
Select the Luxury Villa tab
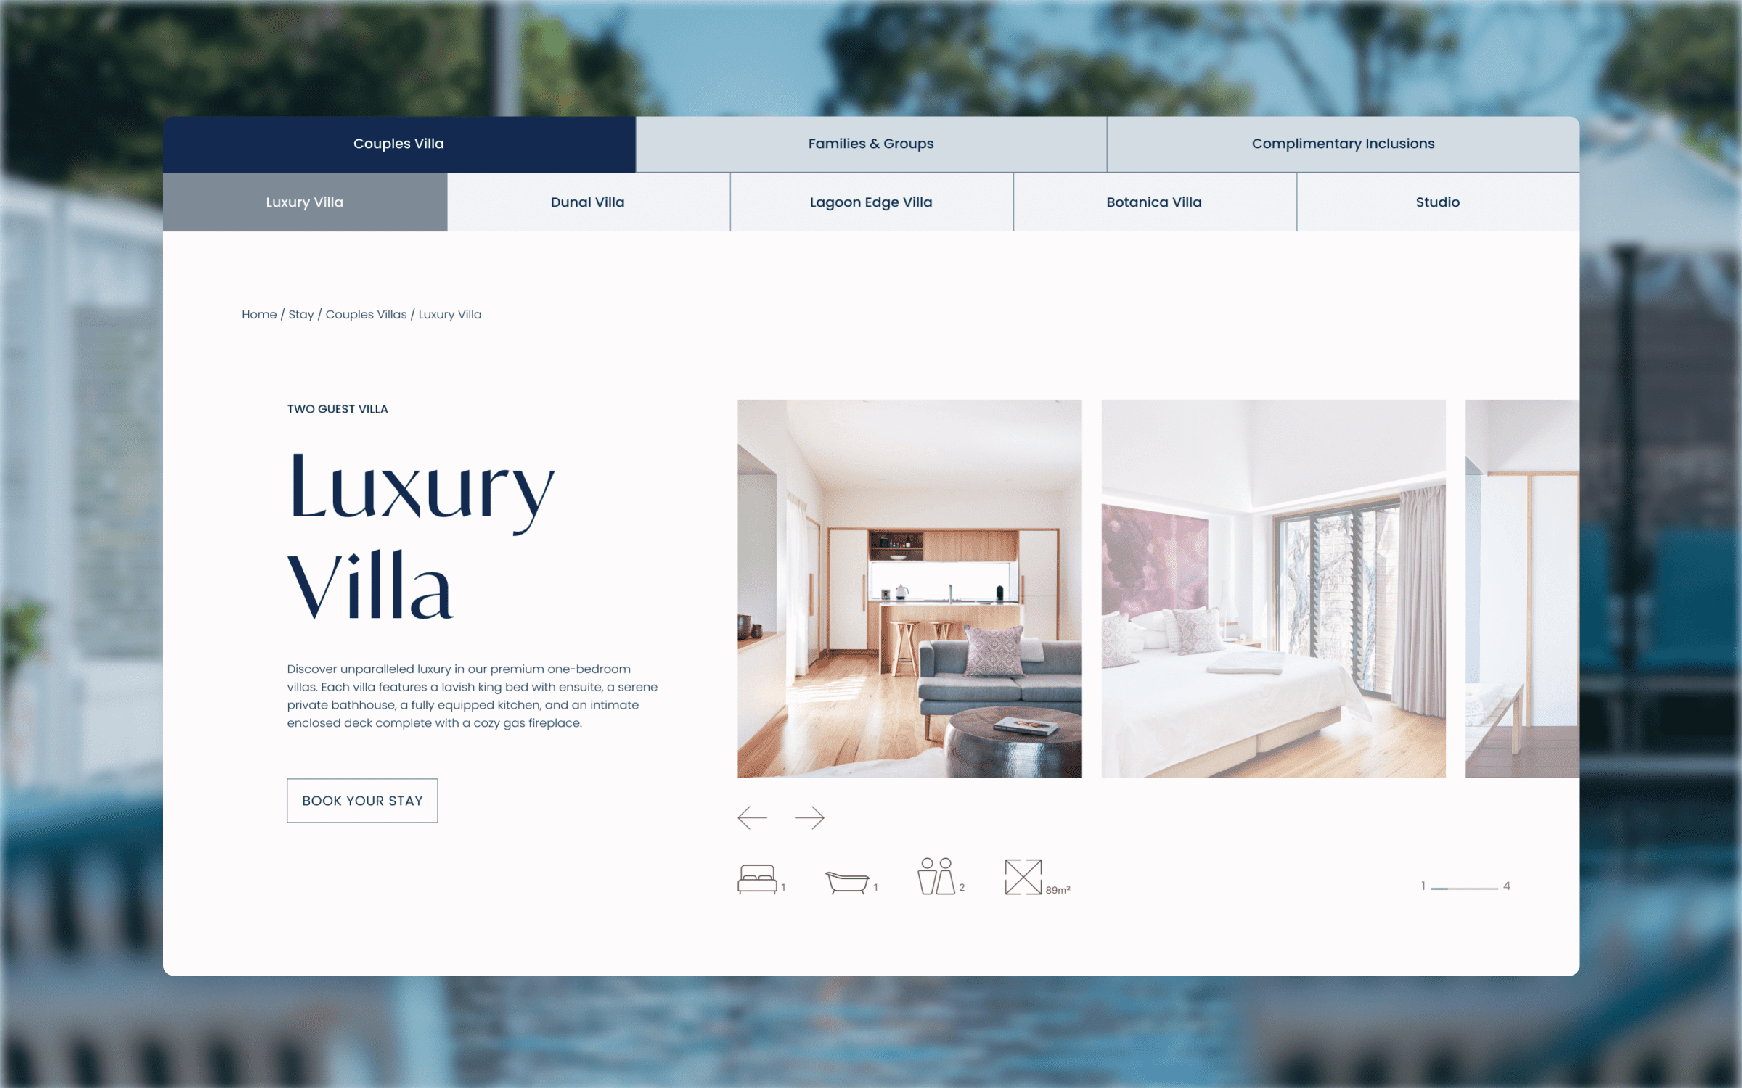tap(306, 202)
